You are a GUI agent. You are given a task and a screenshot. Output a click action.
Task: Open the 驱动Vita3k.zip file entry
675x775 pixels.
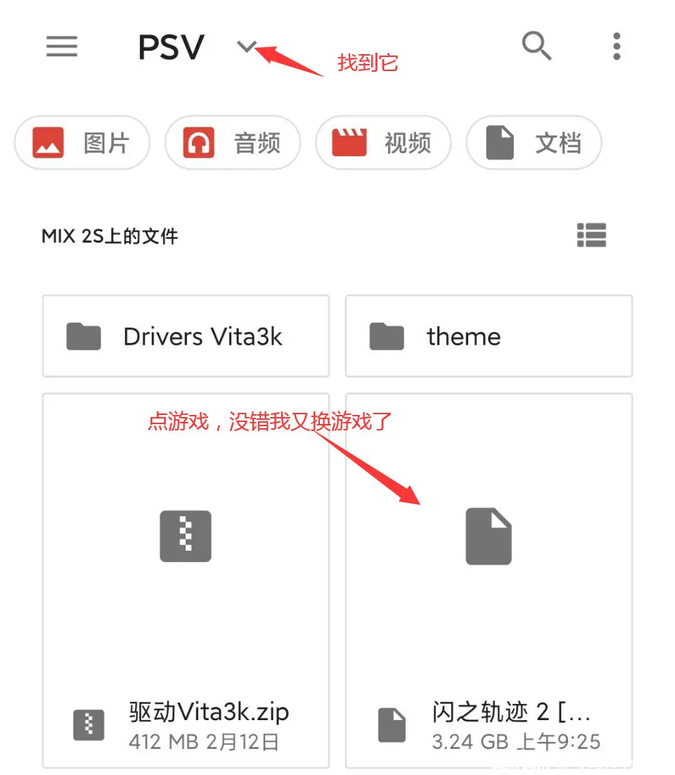coord(186,581)
